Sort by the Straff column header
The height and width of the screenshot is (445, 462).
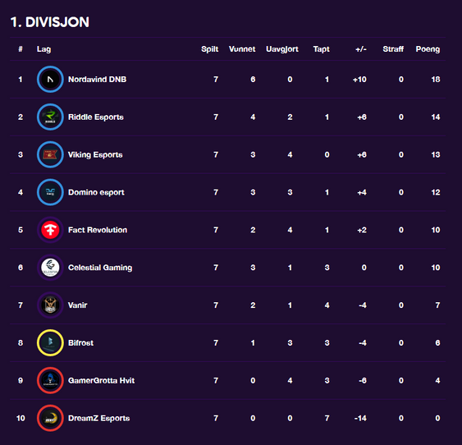(x=393, y=49)
